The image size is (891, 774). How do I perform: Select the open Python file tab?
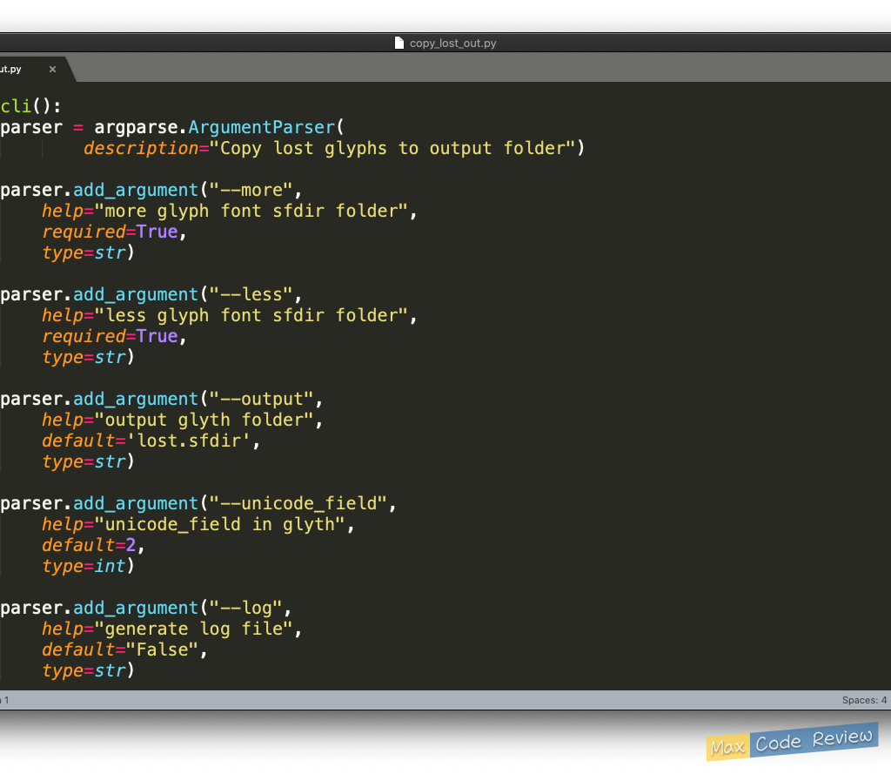point(17,70)
